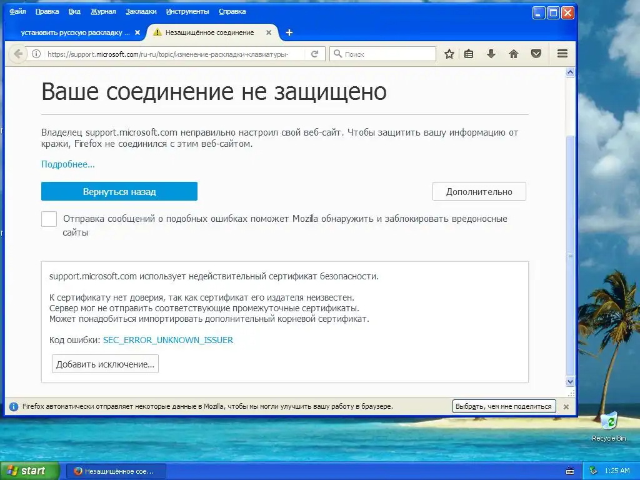Select the 'Незащищённое соединение' tab
This screenshot has height=480, width=640.
pos(209,32)
